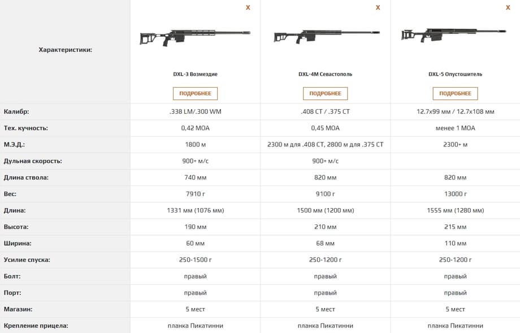520x333 pixels.
Task: Select the Крепление прицела row label
Action: [x=36, y=326]
